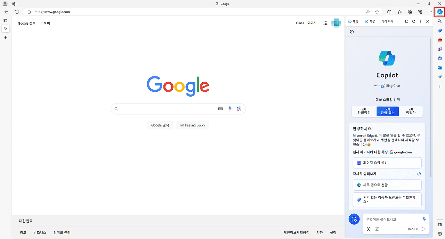This screenshot has height=239, width=445.
Task: Switch to Copilot 채팅 tab
Action: (353, 21)
